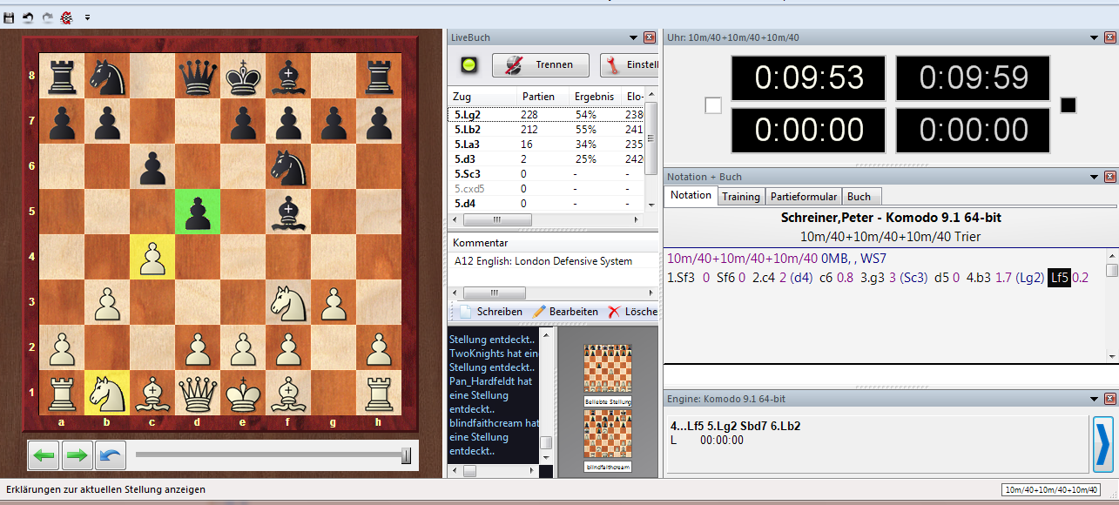Click the blue take-back move arrow
Image resolution: width=1119 pixels, height=505 pixels.
(109, 454)
